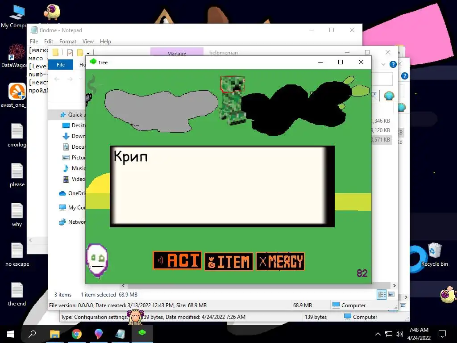Click the Explorer forward navigation arrow
This screenshot has width=457, height=343.
click(x=70, y=79)
